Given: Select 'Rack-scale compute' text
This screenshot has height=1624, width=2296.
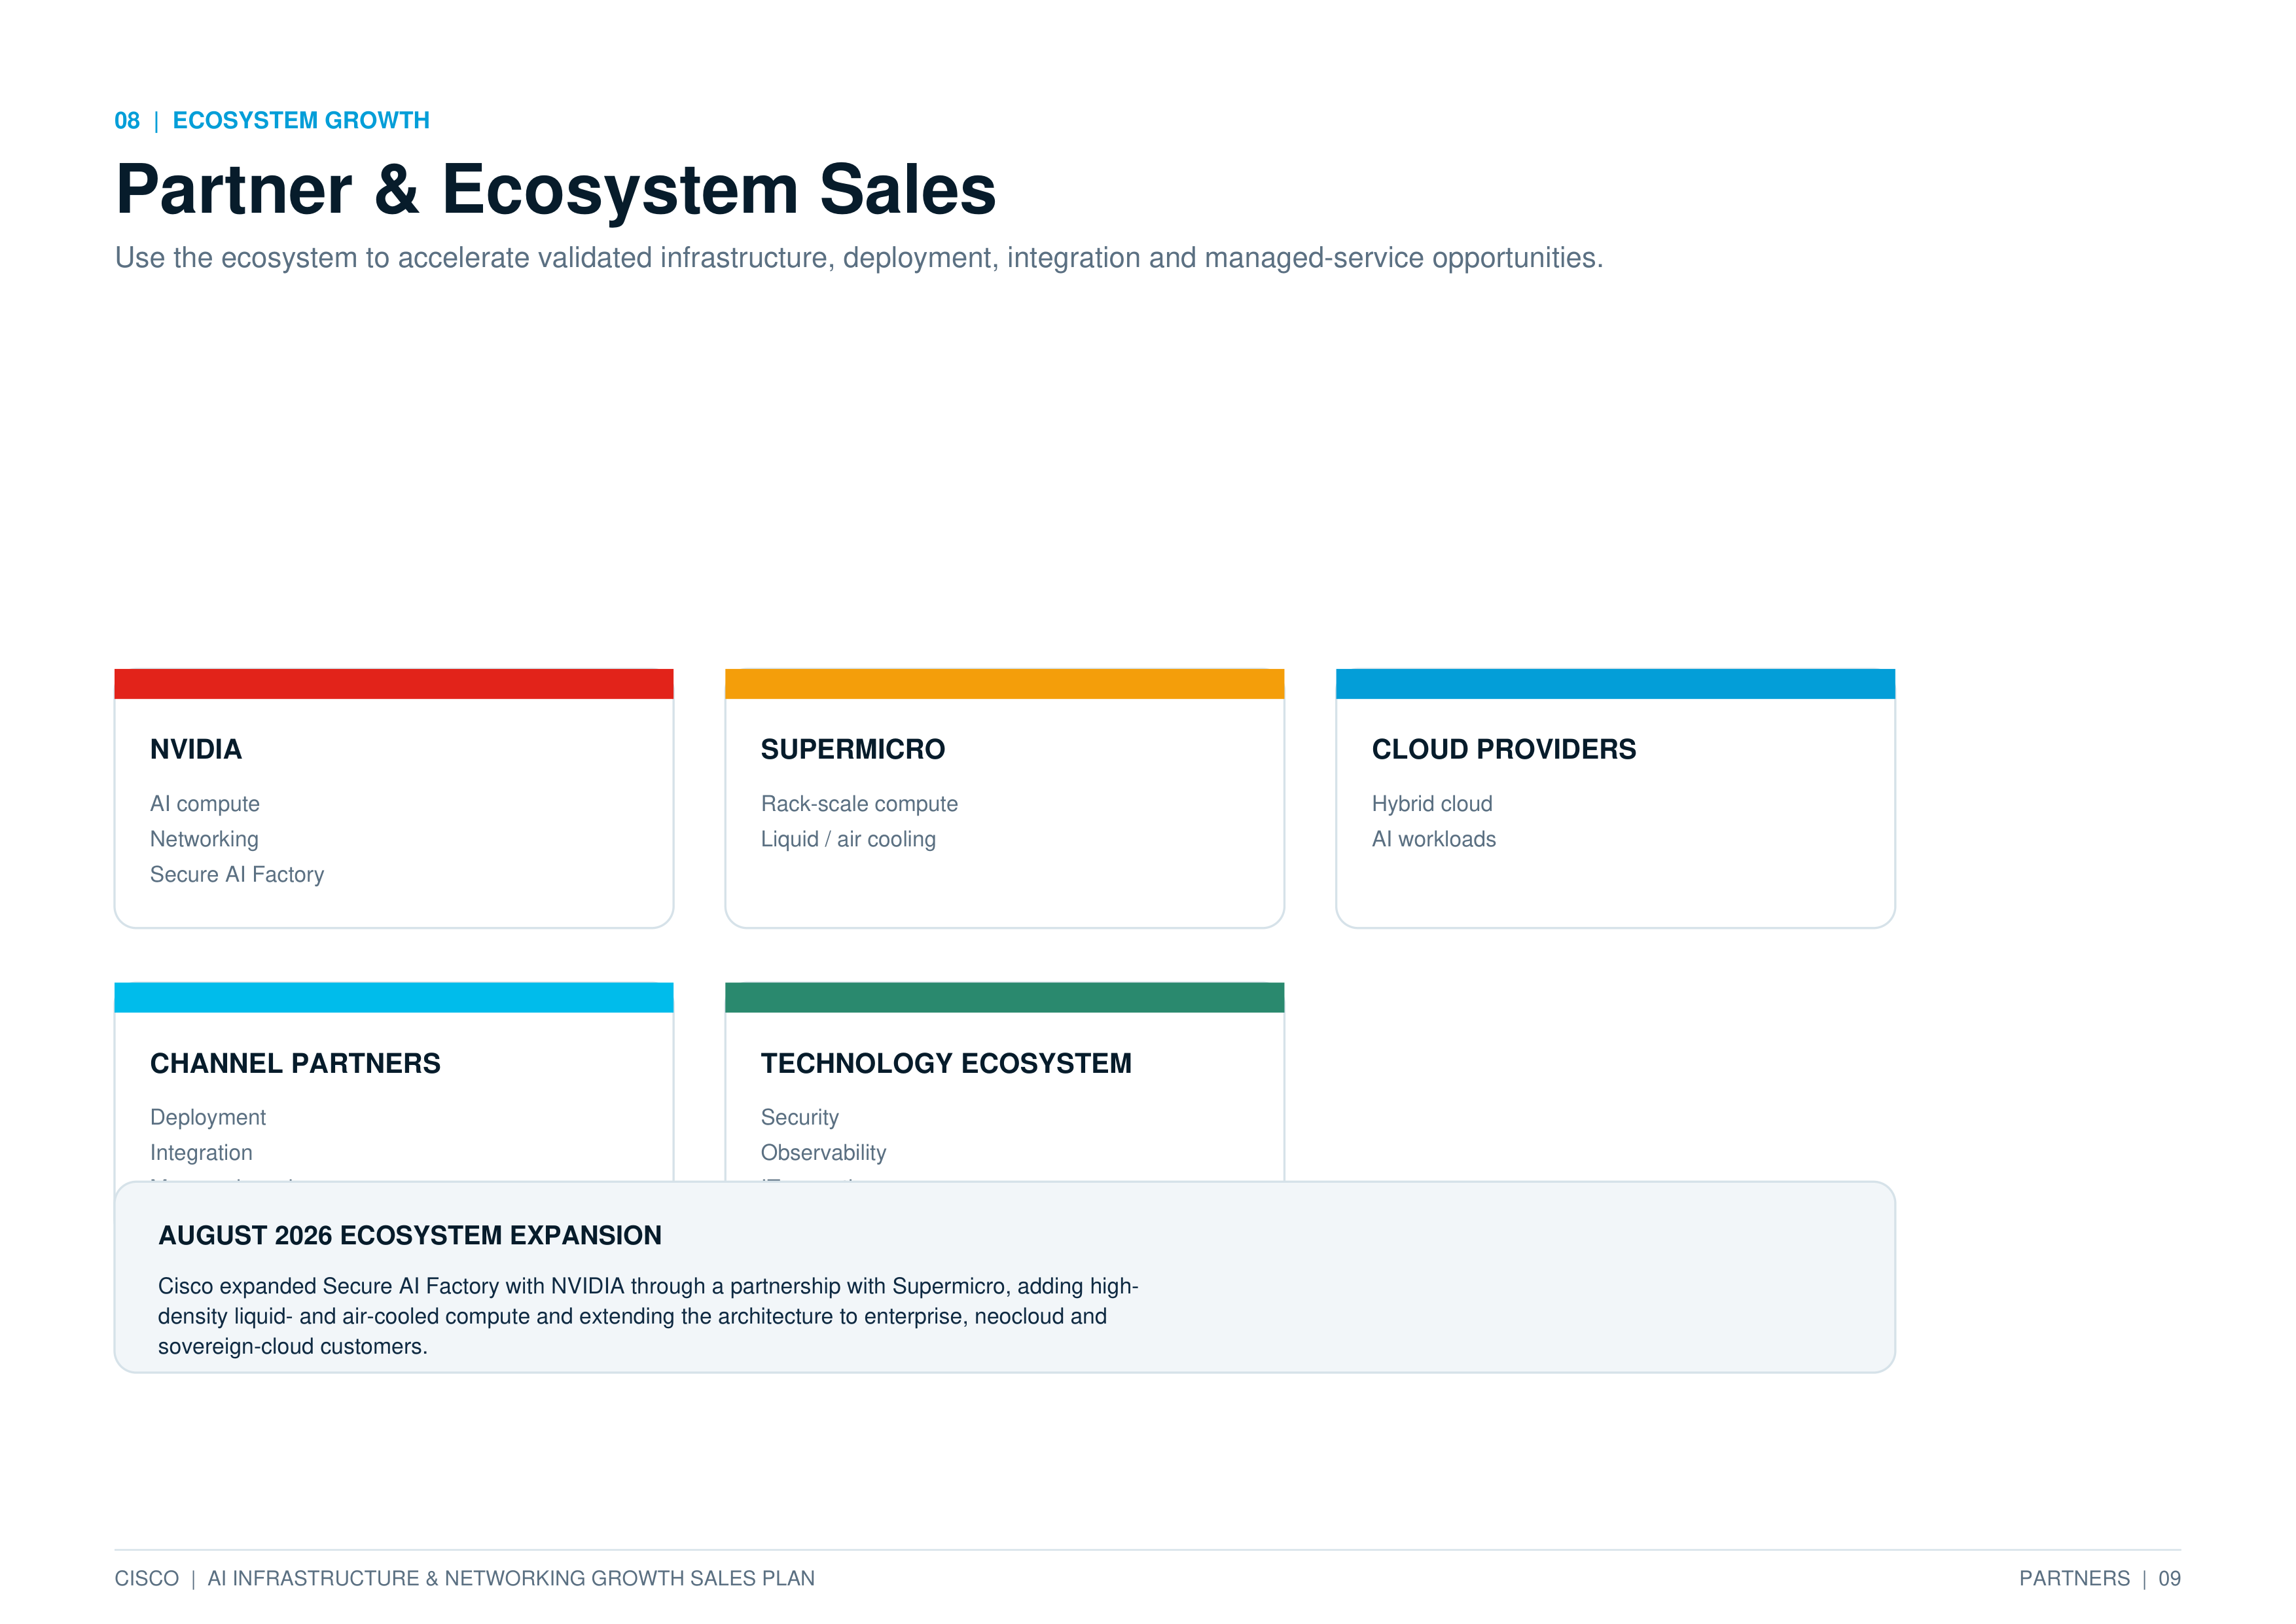Looking at the screenshot, I should coord(859,804).
